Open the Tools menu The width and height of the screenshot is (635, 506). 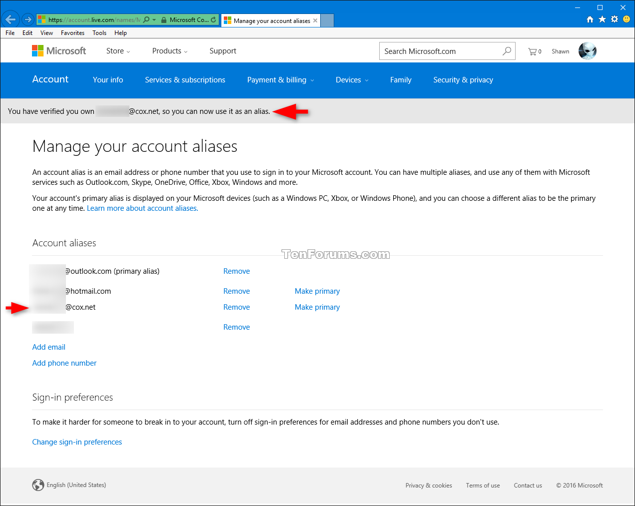(x=99, y=33)
